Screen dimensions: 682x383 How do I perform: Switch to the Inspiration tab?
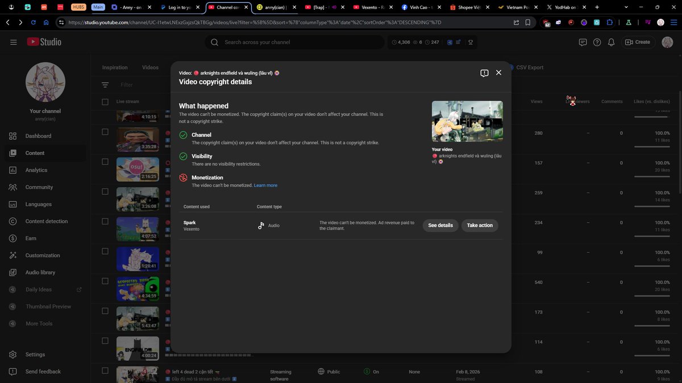[115, 67]
